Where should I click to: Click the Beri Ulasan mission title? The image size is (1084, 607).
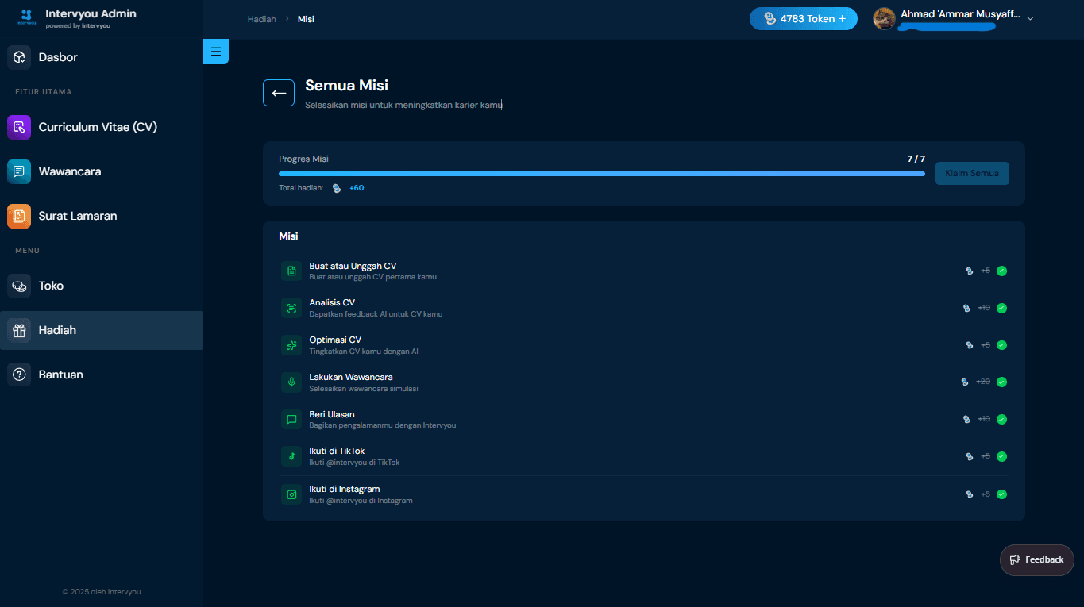(332, 414)
